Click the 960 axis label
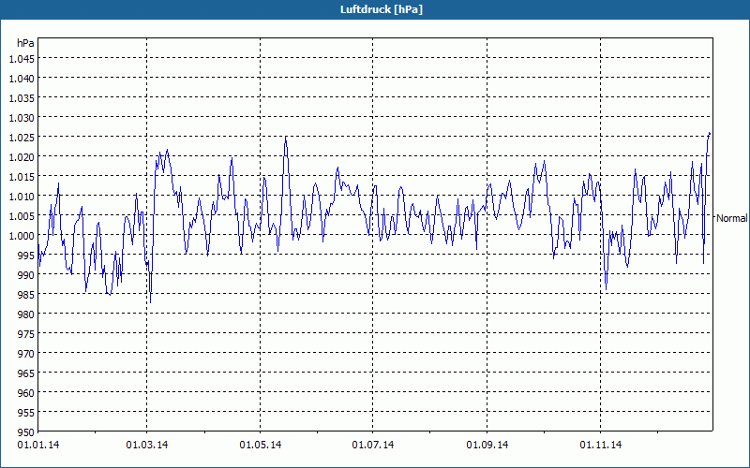The width and height of the screenshot is (750, 468). click(26, 392)
